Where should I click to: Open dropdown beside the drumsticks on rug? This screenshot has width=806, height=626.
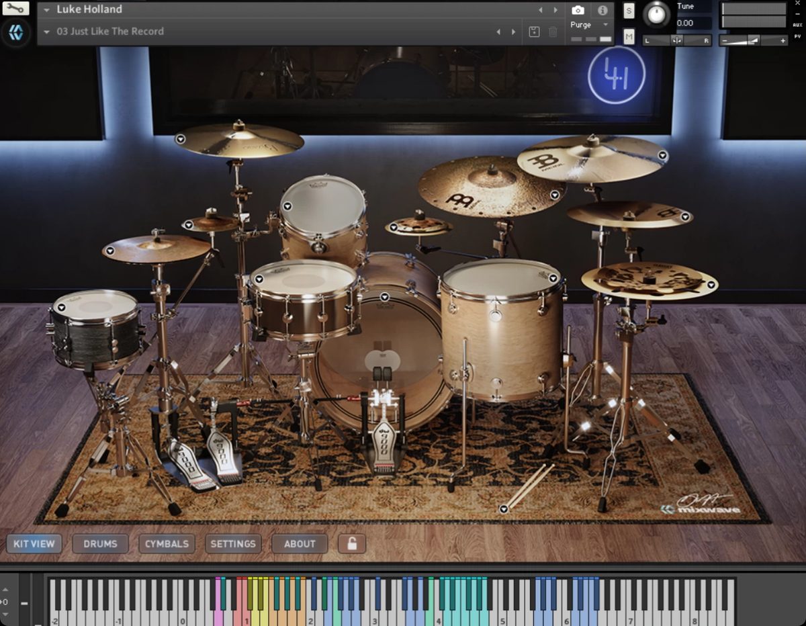coord(504,509)
